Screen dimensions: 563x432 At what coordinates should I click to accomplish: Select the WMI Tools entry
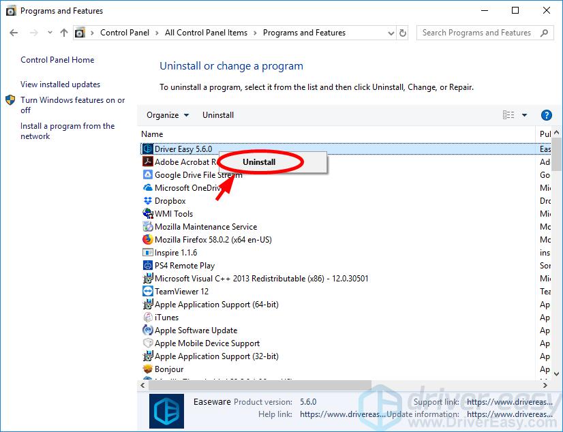tap(174, 214)
